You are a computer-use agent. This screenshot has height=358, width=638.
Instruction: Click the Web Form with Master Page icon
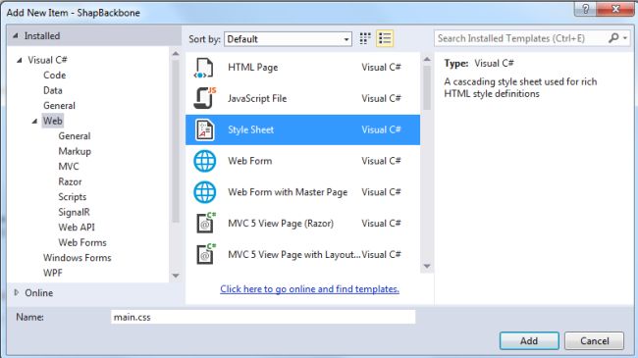(x=205, y=192)
